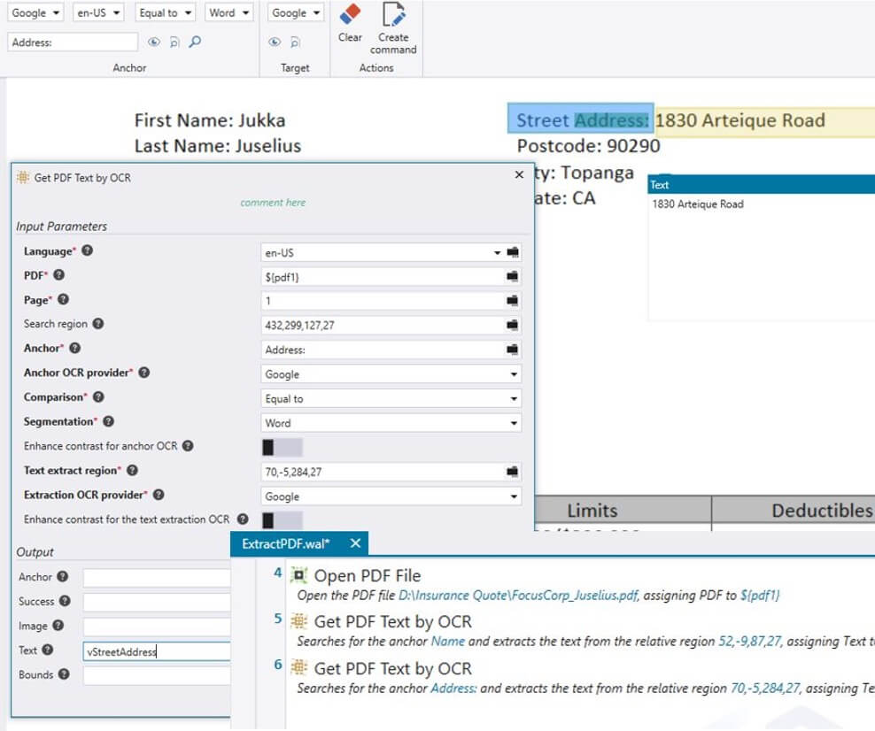Viewport: 875px width, 731px height.
Task: Click help icon next to Page label
Action: coord(63,299)
